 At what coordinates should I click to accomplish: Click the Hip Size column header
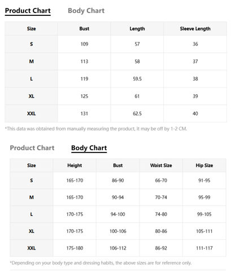click(204, 166)
